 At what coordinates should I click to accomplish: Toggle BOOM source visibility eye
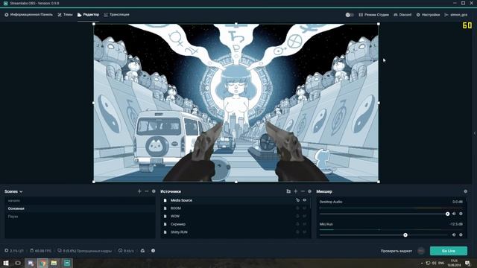point(305,208)
